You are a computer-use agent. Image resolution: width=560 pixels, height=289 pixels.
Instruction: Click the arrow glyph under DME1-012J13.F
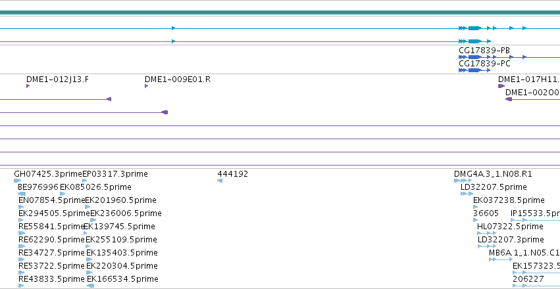(28, 86)
